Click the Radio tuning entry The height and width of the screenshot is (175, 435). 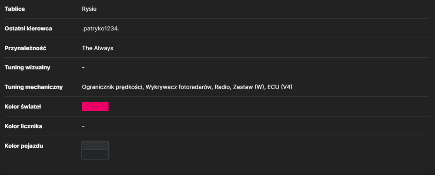pyautogui.click(x=222, y=87)
